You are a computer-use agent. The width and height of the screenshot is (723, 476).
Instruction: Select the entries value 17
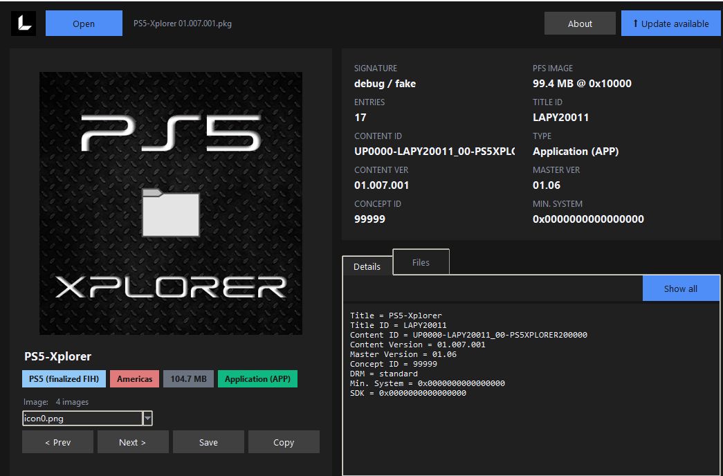coord(360,117)
